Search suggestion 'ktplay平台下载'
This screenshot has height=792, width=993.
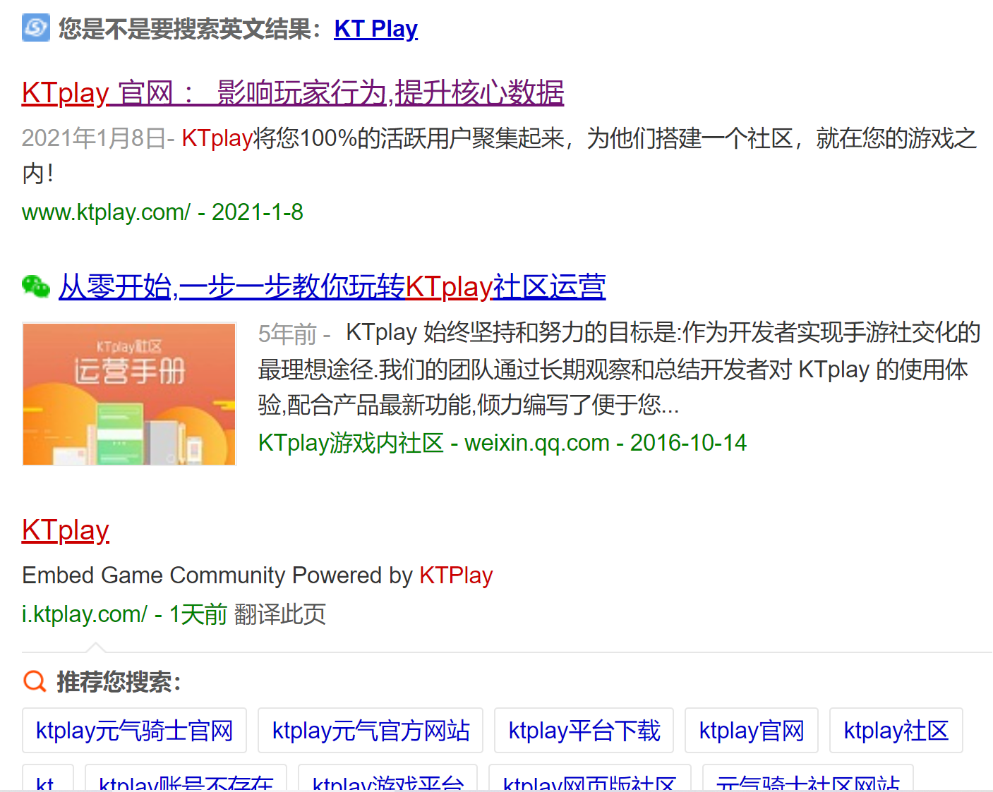[584, 731]
